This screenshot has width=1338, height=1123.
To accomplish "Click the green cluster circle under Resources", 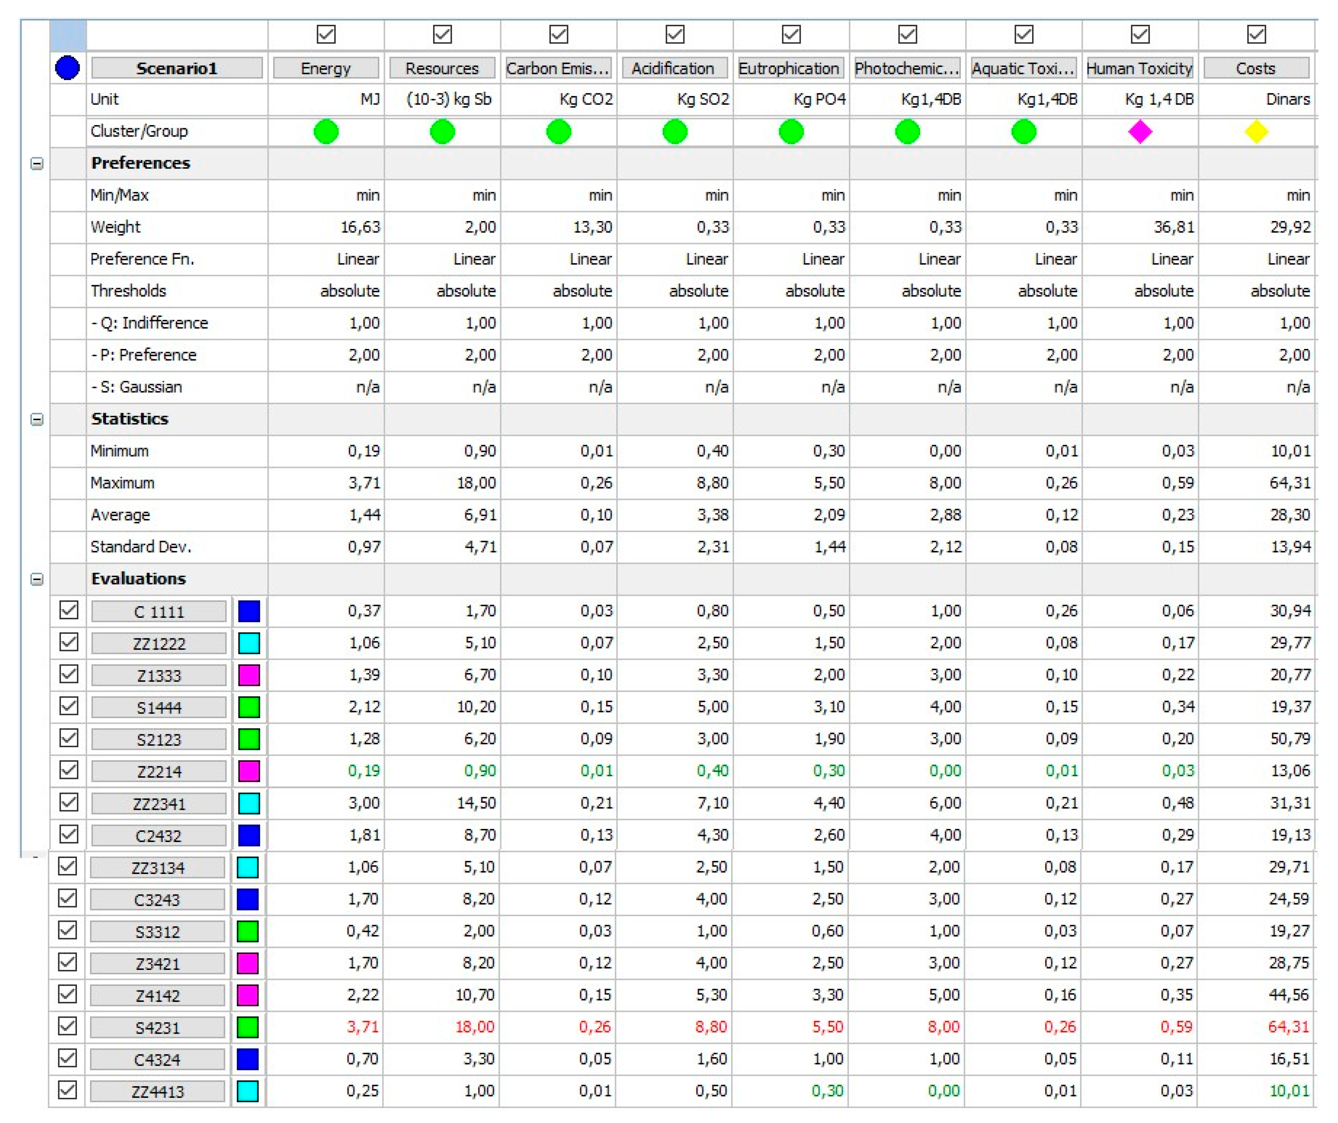I will point(442,132).
